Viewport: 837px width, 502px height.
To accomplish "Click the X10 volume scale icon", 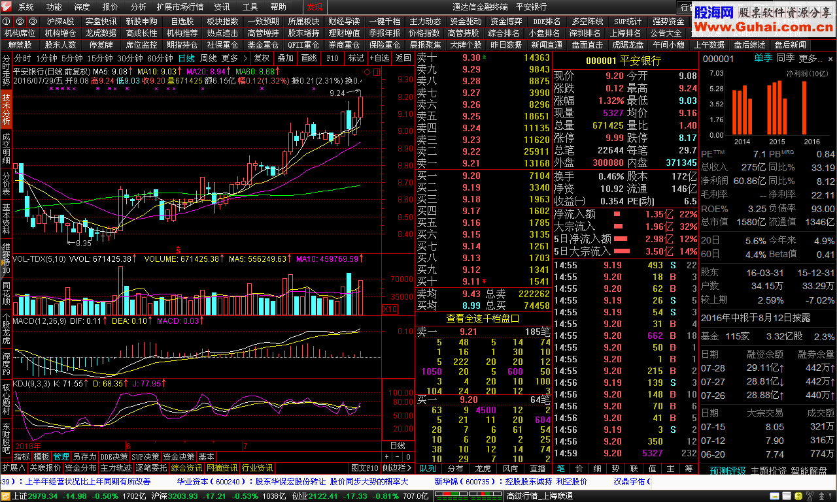I will [390, 309].
